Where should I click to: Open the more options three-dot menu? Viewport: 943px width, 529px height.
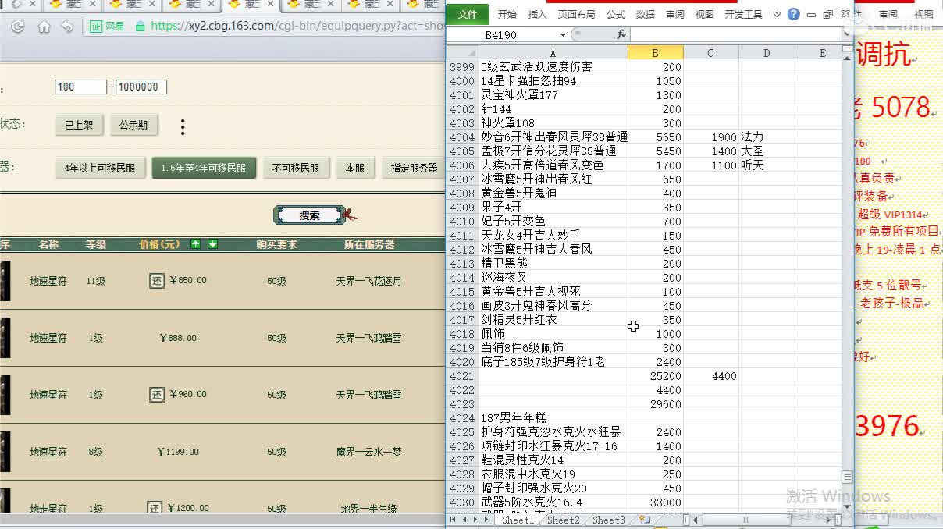coord(183,126)
